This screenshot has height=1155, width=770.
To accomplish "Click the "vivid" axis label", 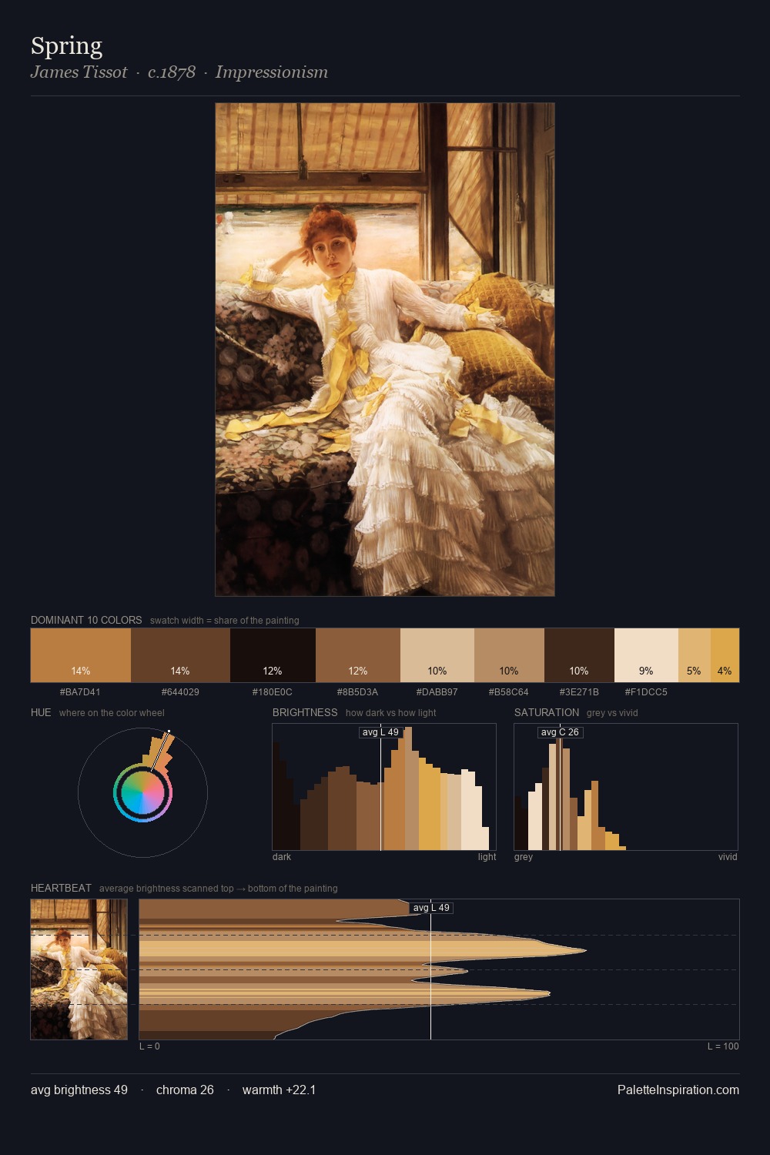I will (728, 857).
